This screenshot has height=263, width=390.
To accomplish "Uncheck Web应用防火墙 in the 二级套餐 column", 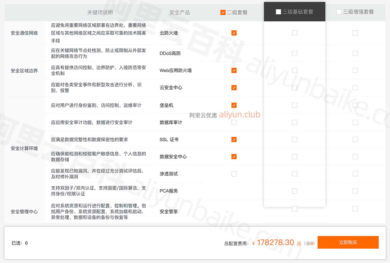I will [234, 70].
